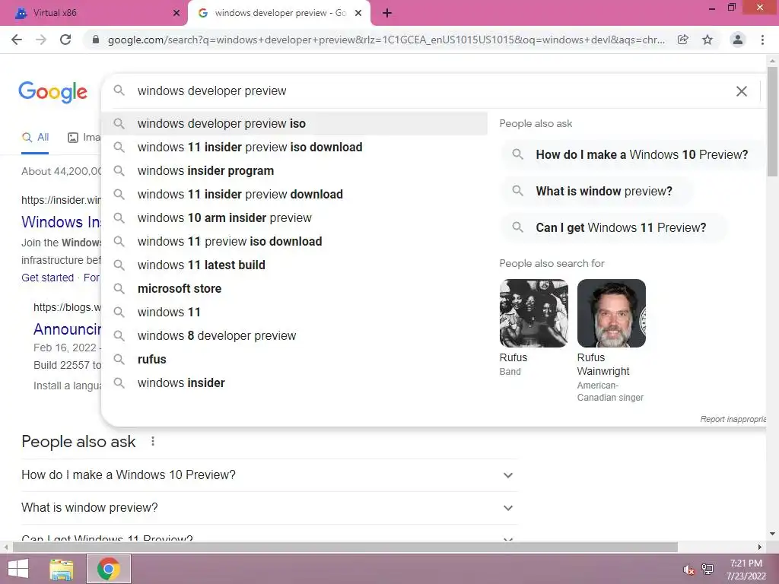Viewport: 779px width, 584px height.
Task: Open the network tray icon
Action: pyautogui.click(x=707, y=570)
